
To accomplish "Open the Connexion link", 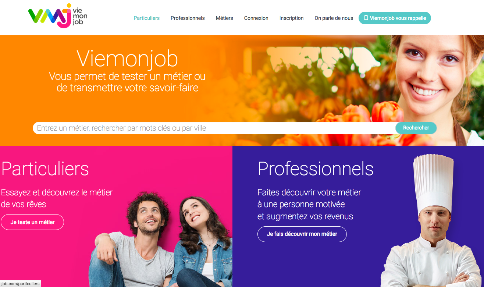I will coord(256,18).
